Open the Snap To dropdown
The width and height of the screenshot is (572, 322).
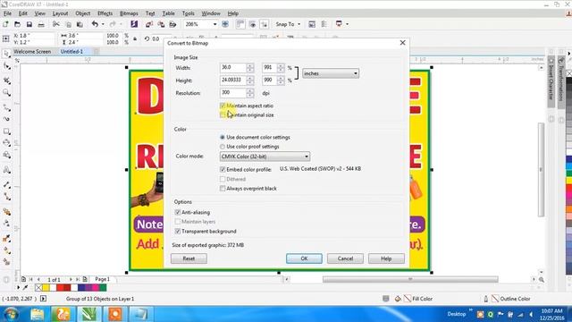[x=288, y=24]
